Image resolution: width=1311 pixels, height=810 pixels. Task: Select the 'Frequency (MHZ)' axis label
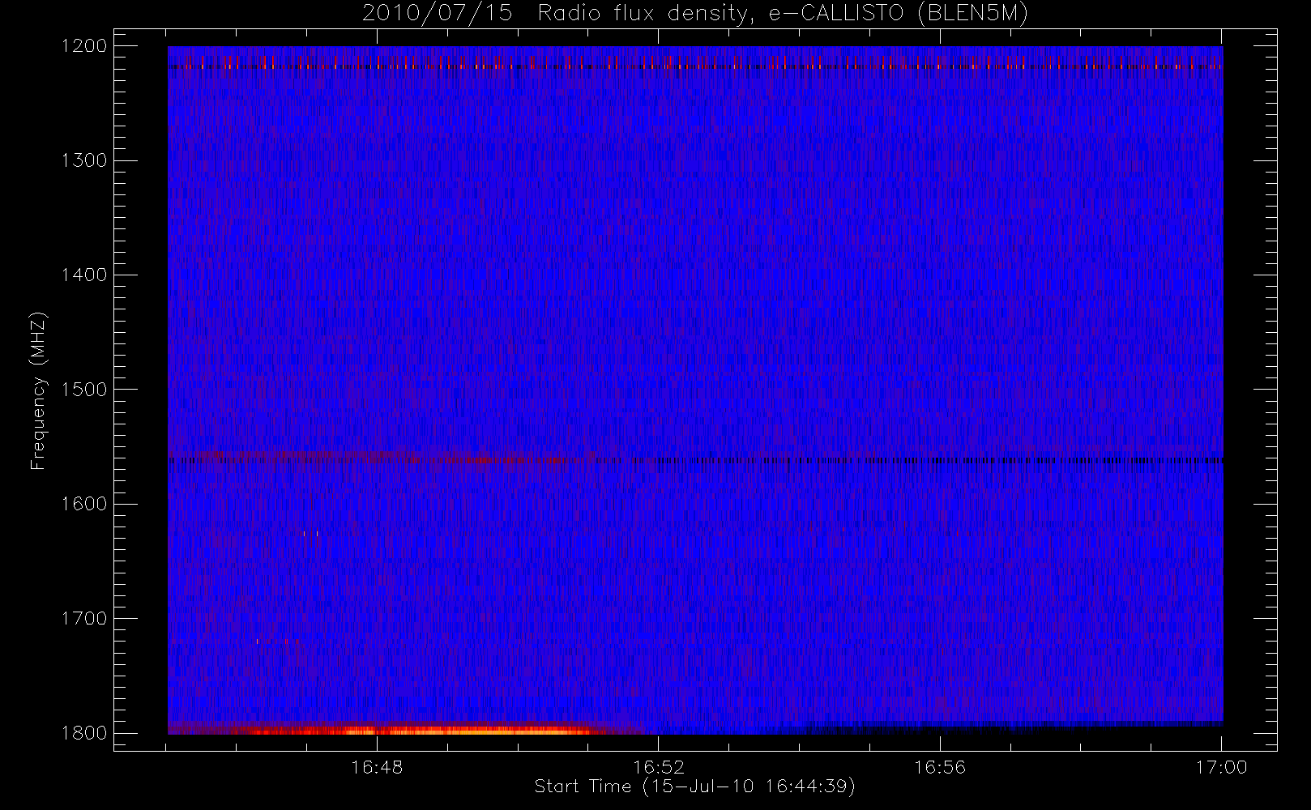38,390
